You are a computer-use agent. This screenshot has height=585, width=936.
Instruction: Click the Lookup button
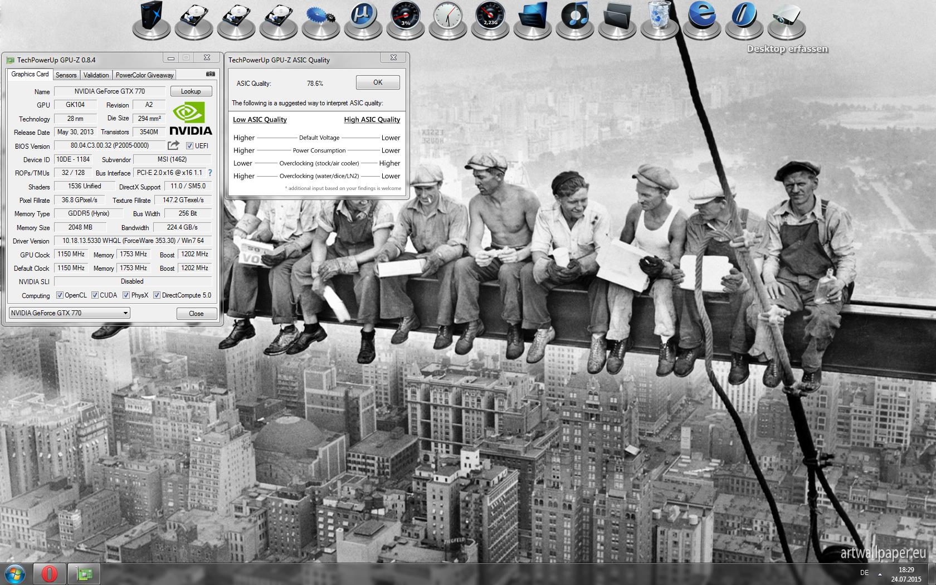[191, 91]
